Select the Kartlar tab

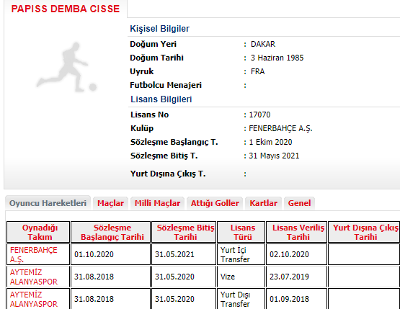(x=263, y=203)
